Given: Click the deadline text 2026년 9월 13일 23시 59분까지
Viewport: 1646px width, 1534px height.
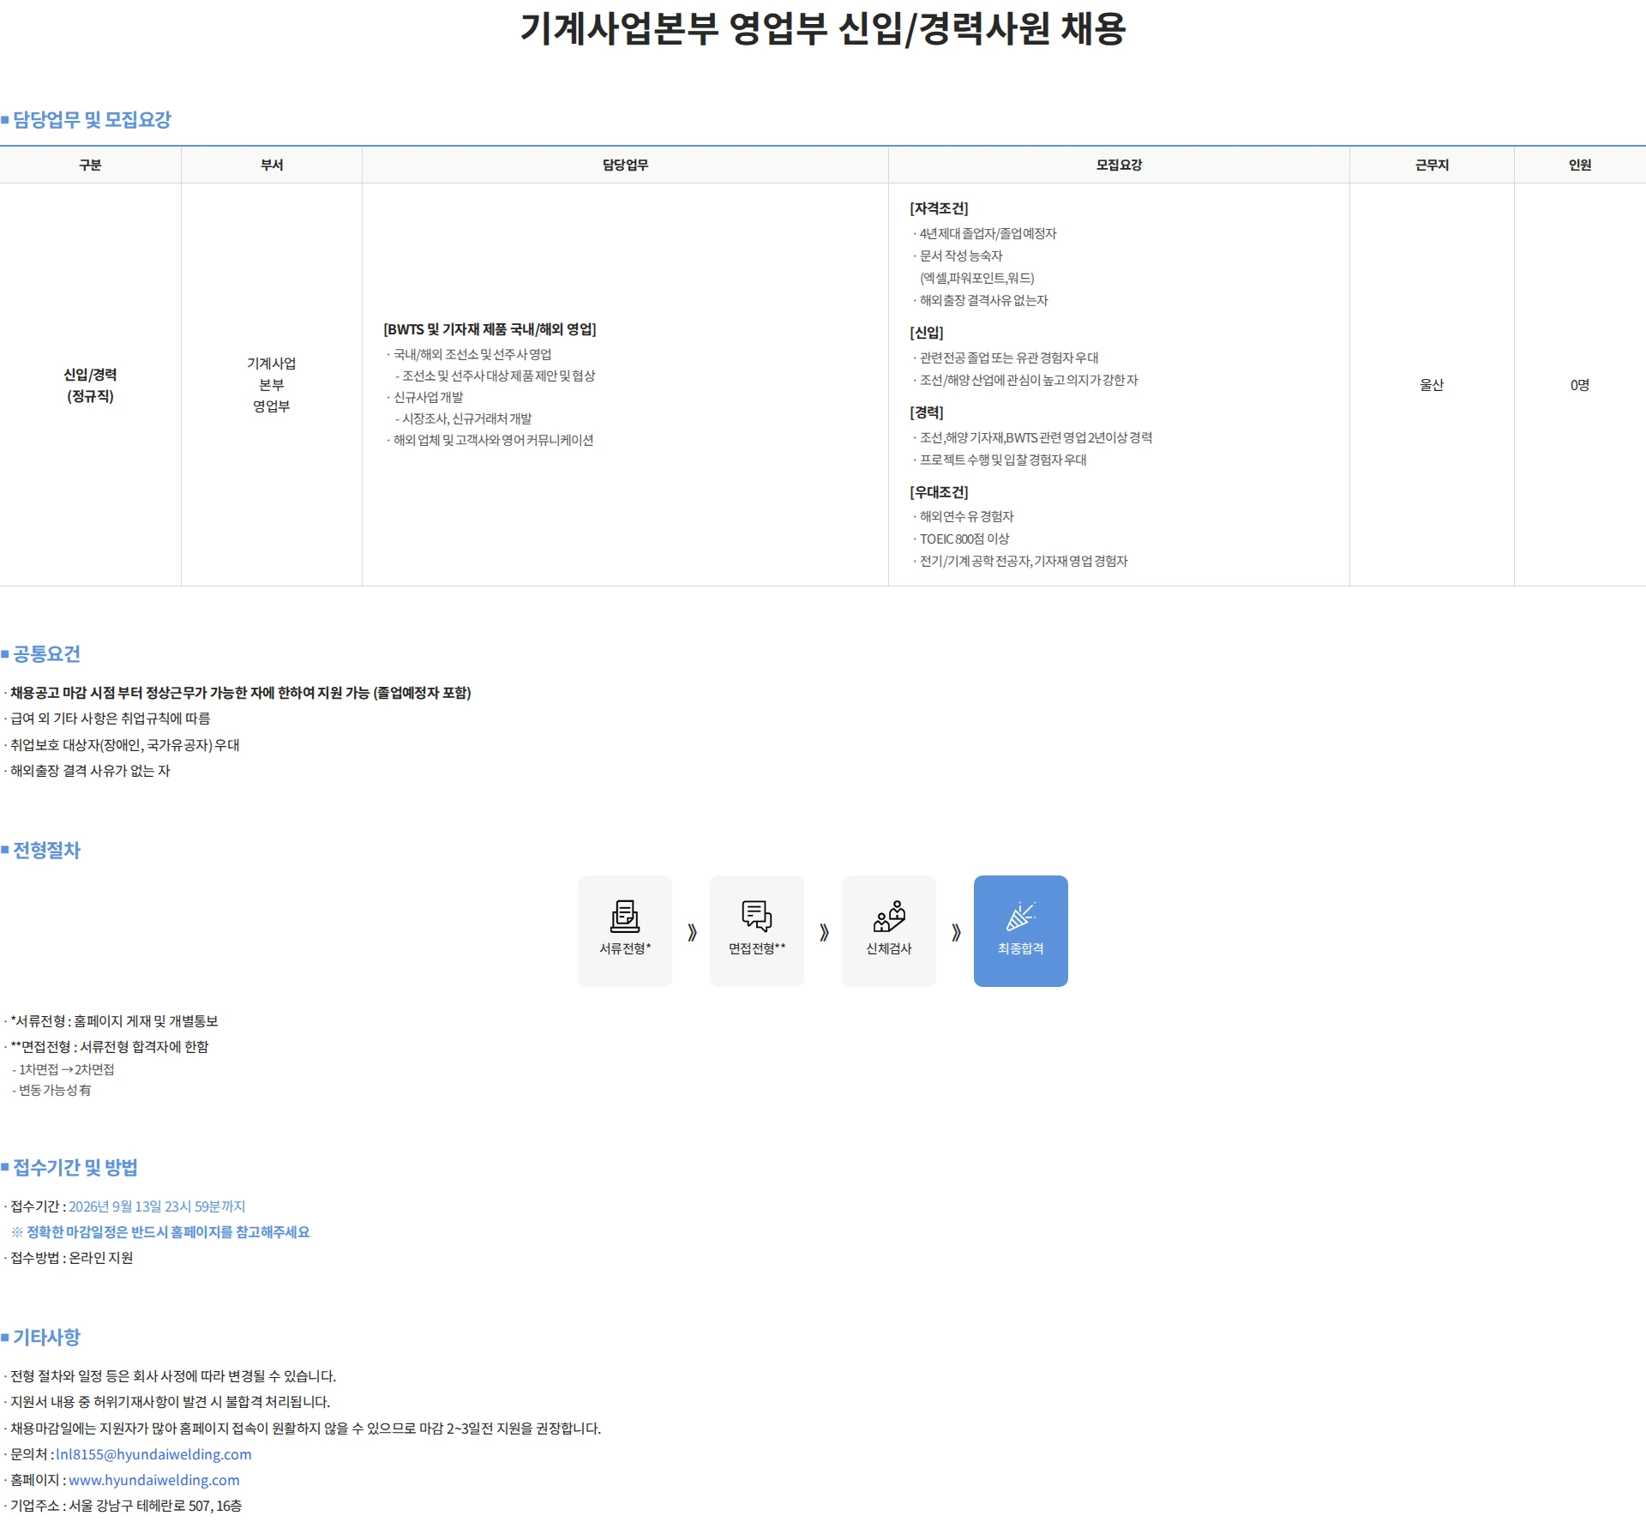Looking at the screenshot, I should point(157,1206).
